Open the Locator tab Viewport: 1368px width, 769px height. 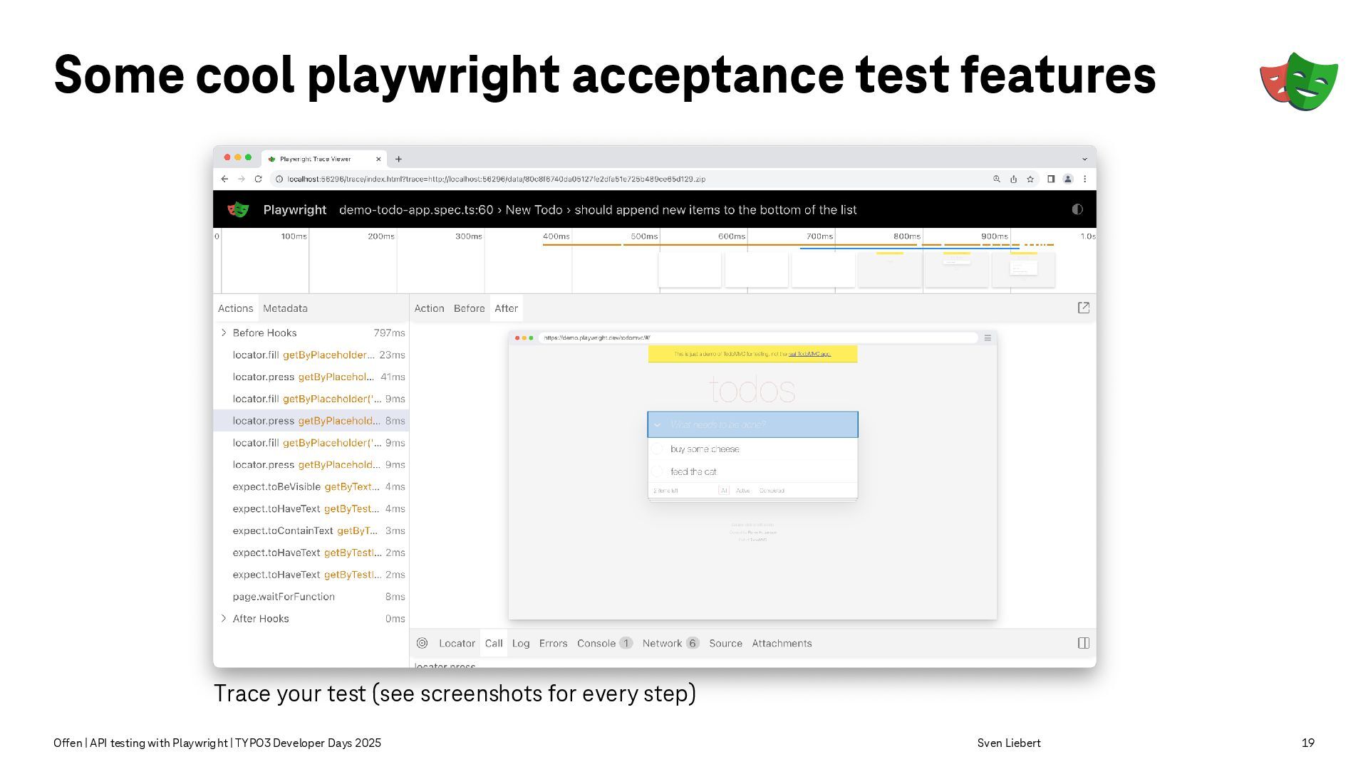[x=457, y=643]
